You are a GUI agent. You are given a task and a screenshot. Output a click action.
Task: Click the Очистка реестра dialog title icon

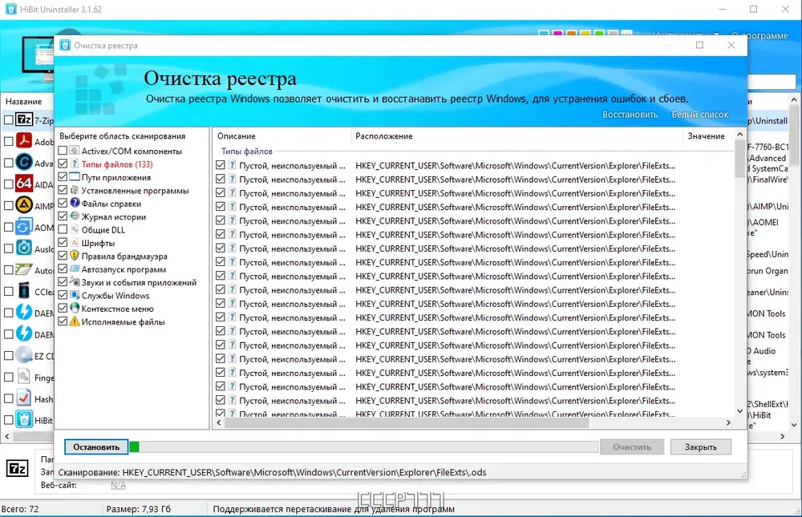pyautogui.click(x=65, y=45)
